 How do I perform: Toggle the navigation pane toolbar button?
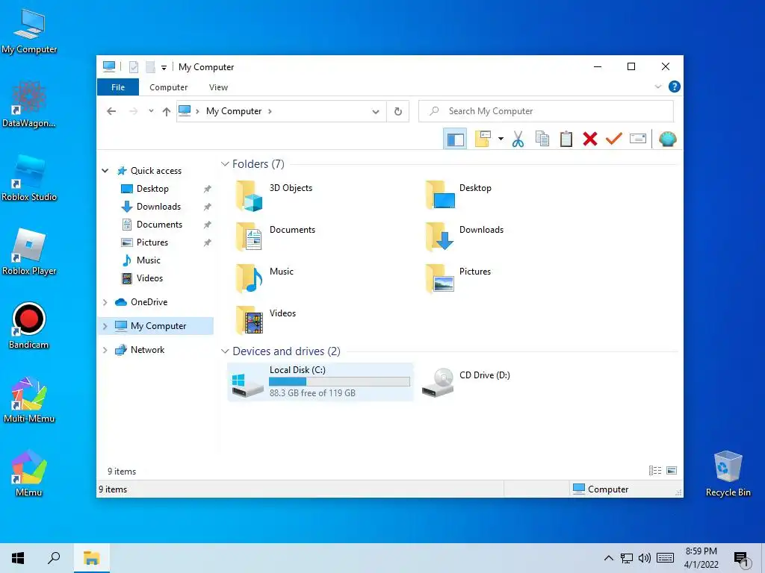point(455,140)
